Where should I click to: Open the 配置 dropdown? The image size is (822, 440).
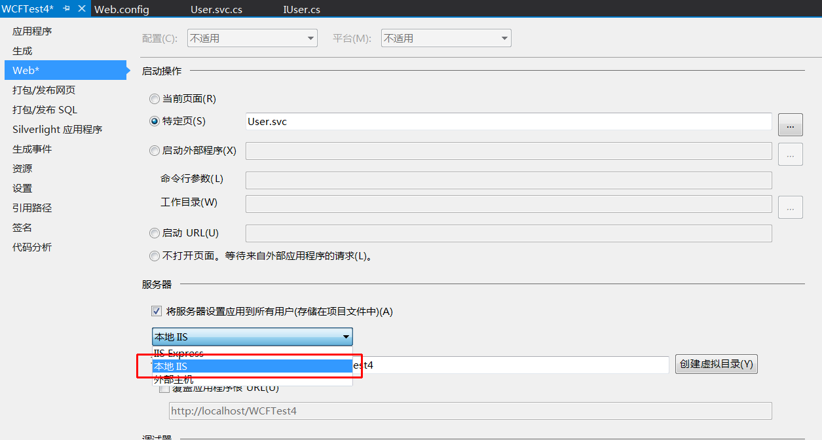[x=252, y=39]
